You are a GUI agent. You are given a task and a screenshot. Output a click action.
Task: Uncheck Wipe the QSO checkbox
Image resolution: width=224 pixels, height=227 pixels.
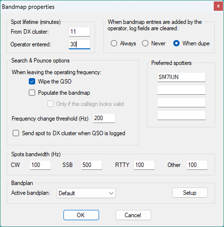(x=32, y=82)
